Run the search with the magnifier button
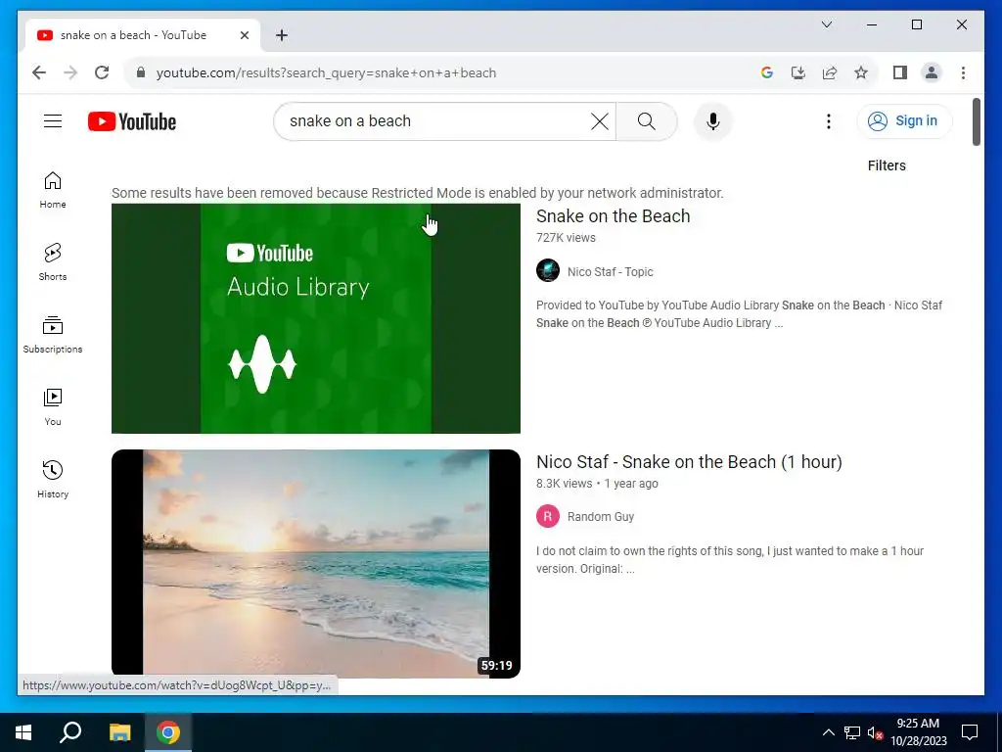Screen dimensions: 1002x752 pyautogui.click(x=646, y=120)
